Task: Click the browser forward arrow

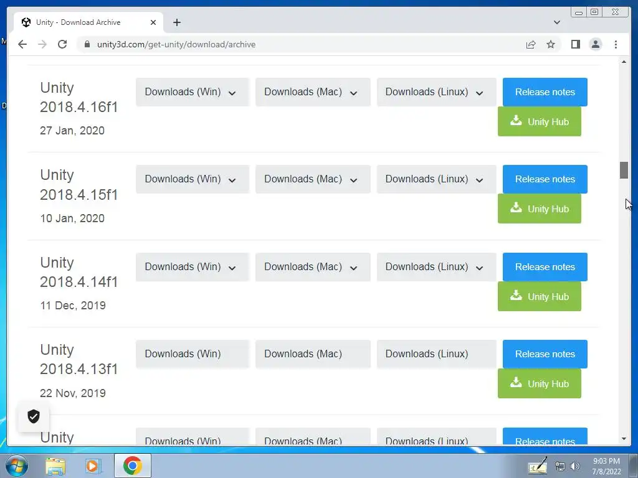Action: click(x=42, y=44)
